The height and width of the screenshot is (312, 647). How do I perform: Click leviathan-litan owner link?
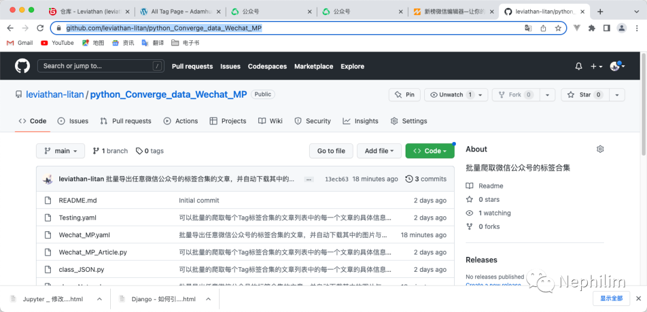[55, 95]
